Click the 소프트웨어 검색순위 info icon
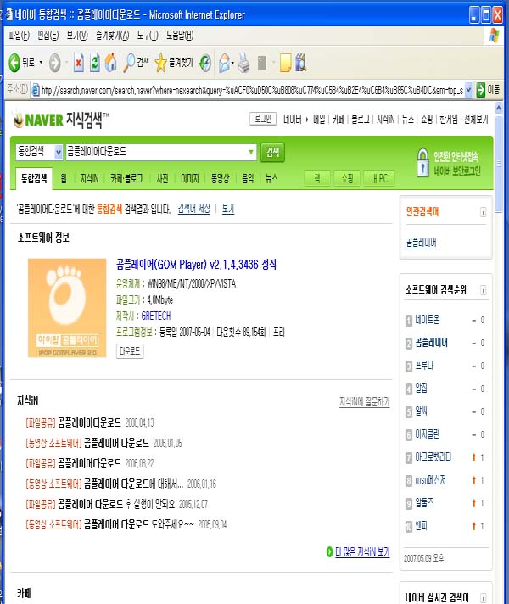 click(483, 290)
